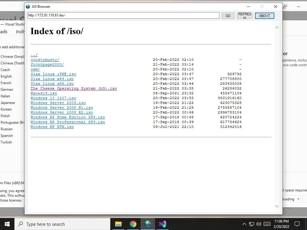The height and width of the screenshot is (230, 307).
Task: Select Polish in the Visual Studio installer
Action: tap(5, 116)
